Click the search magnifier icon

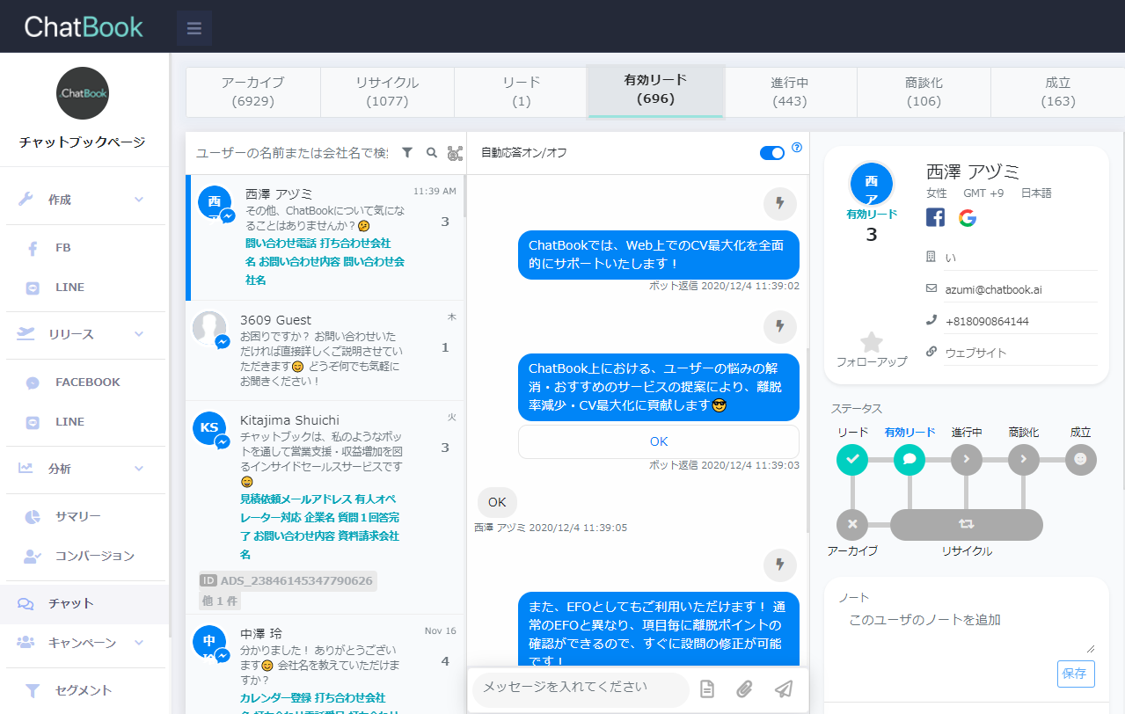[x=432, y=152]
